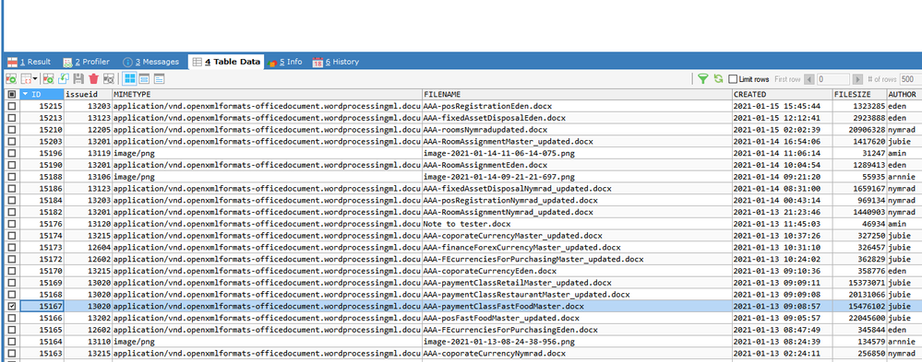922x362 pixels.
Task: Click filesize value 20906328
Action: [x=859, y=130]
